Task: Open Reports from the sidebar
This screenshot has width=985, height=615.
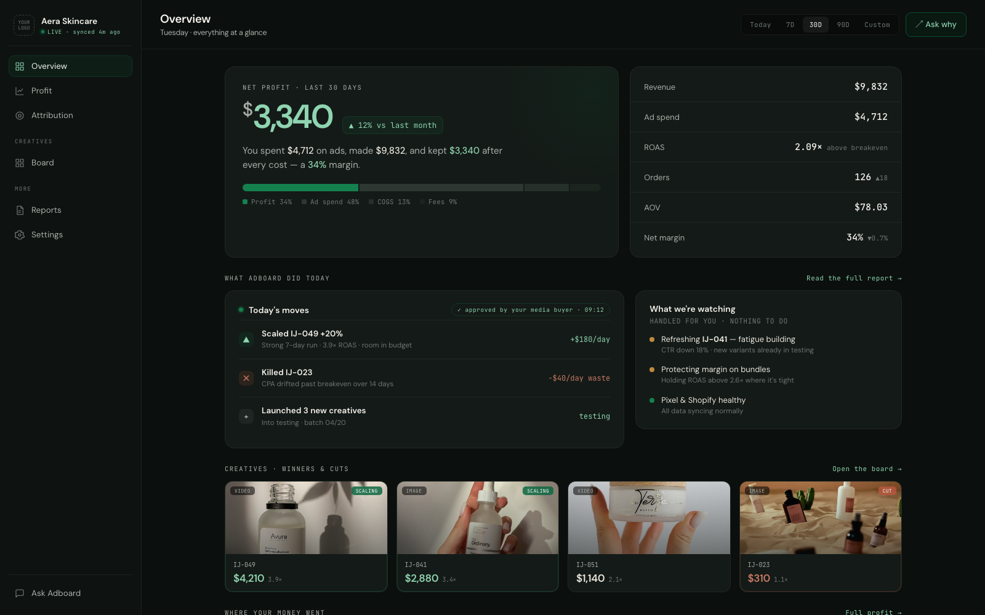Action: coord(70,210)
